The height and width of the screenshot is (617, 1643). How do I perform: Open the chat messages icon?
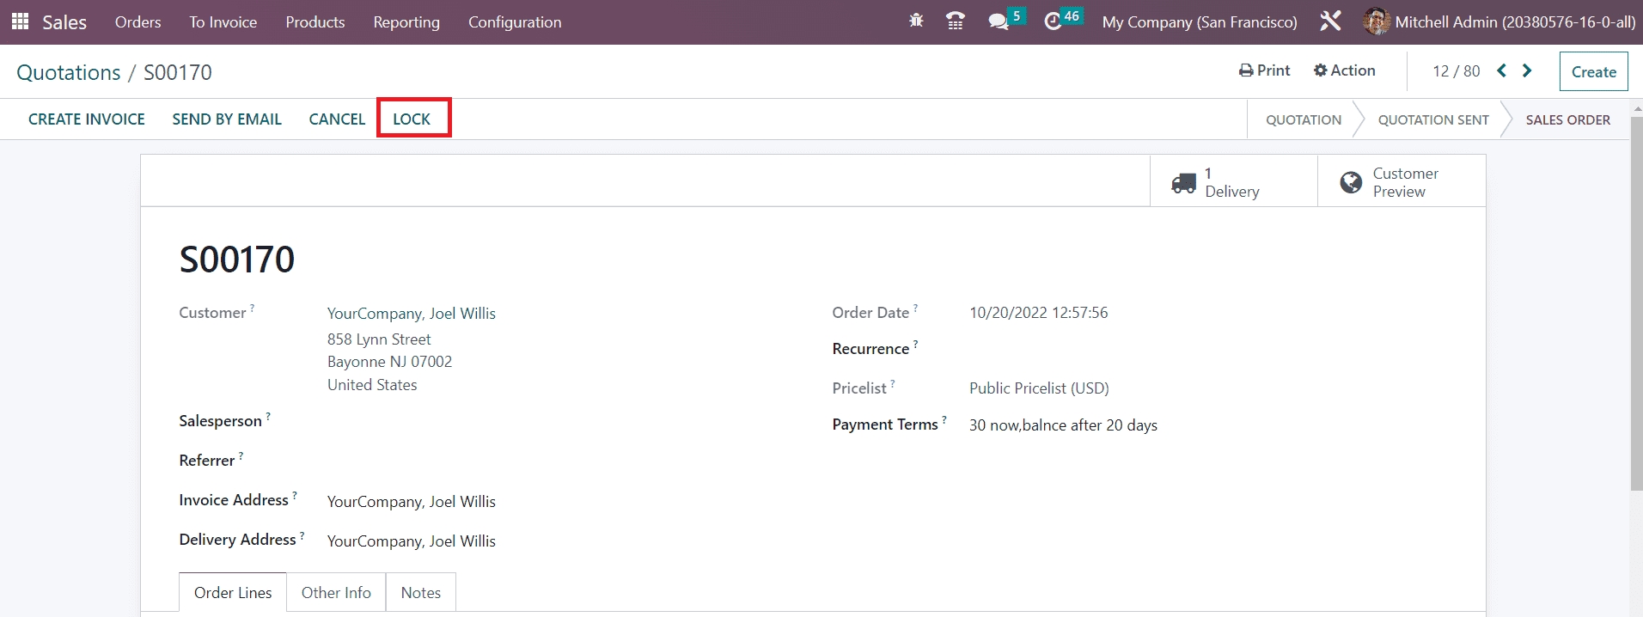coord(999,21)
